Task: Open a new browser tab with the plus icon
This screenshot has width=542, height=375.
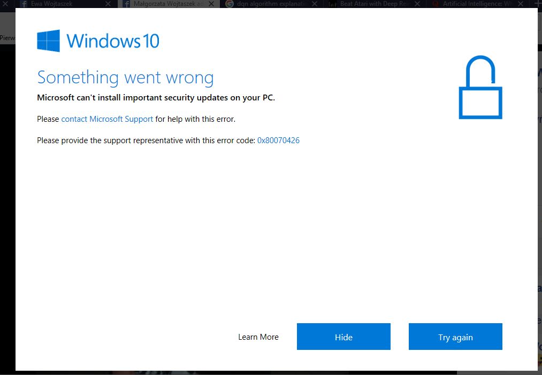Action: click(x=538, y=4)
